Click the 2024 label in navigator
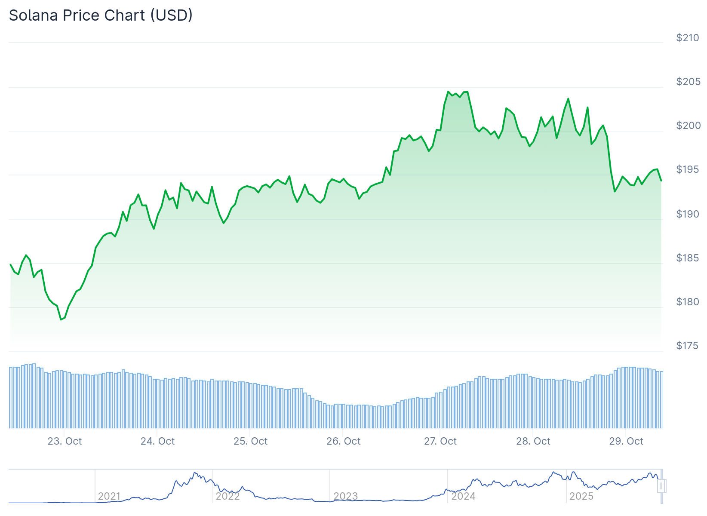 pos(463,496)
